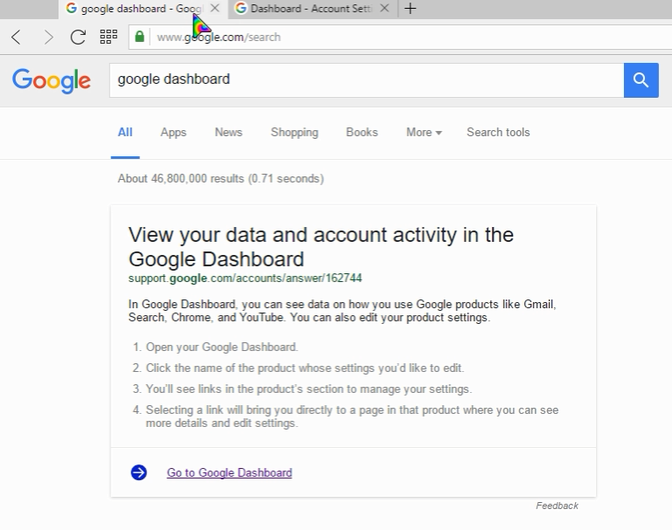The image size is (672, 530).
Task: Select the Apps results tab
Action: 173,133
